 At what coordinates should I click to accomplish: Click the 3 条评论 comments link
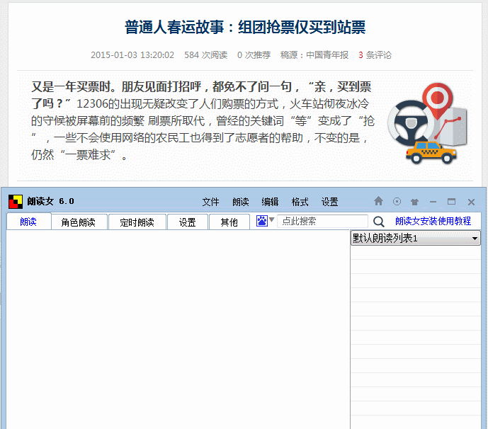[x=375, y=55]
